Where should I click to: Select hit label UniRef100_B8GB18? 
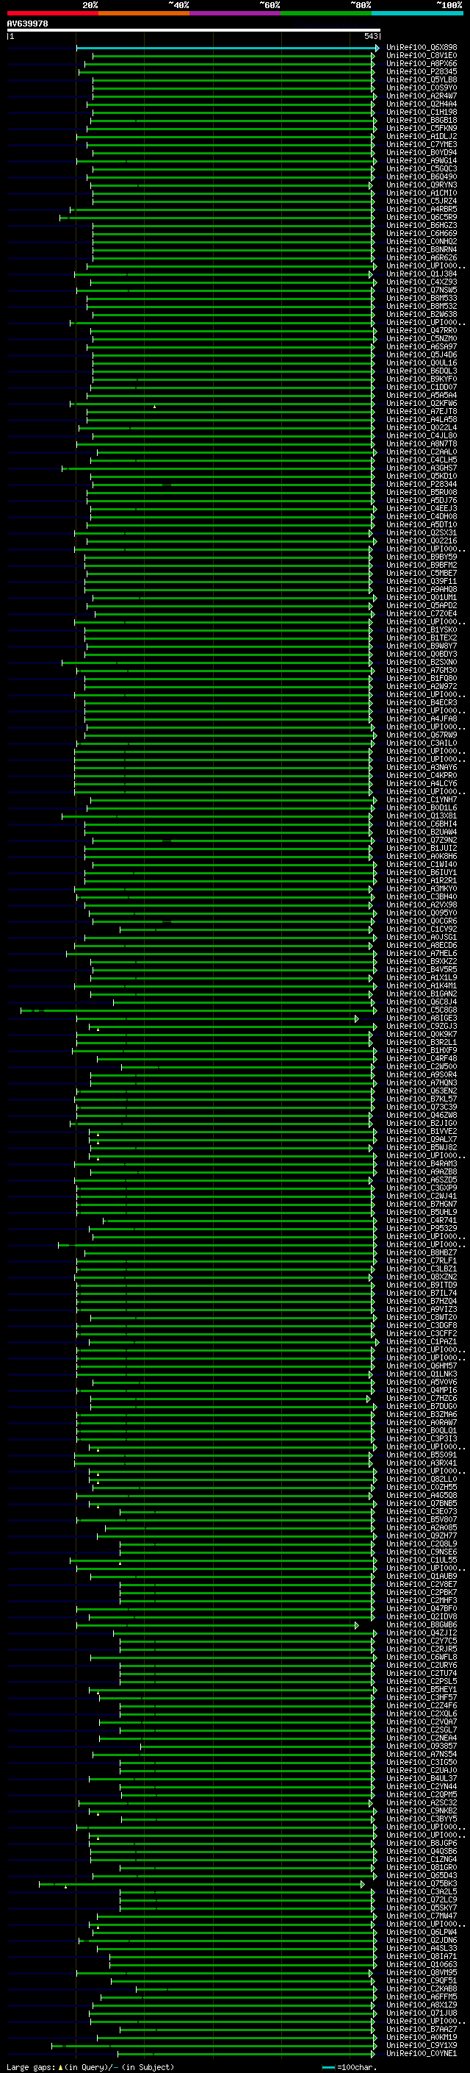point(422,121)
